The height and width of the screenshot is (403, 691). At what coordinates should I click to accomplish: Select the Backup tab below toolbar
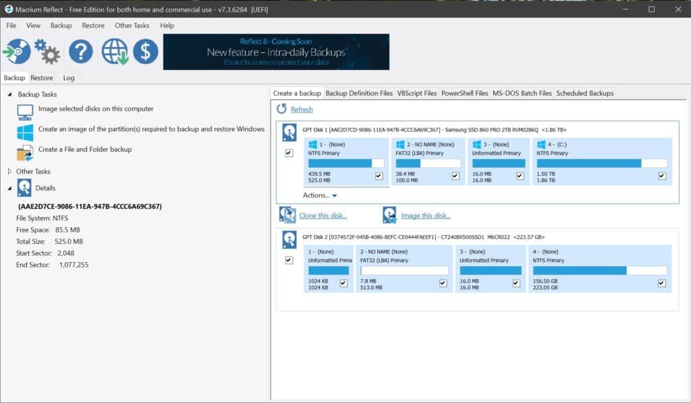14,78
